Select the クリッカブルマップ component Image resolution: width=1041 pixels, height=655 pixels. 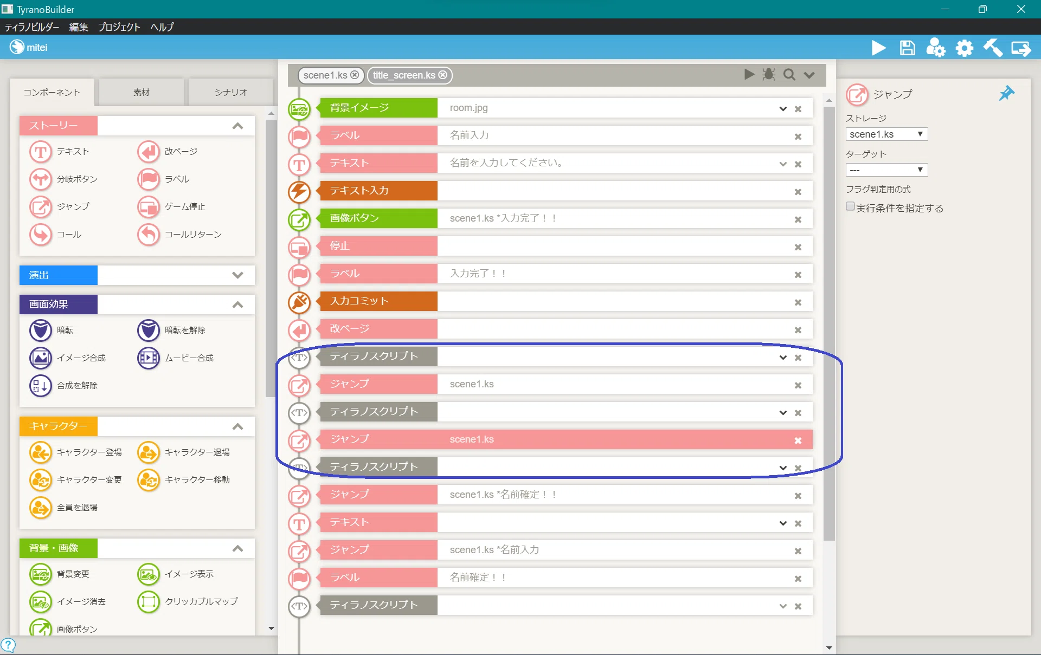pyautogui.click(x=188, y=602)
